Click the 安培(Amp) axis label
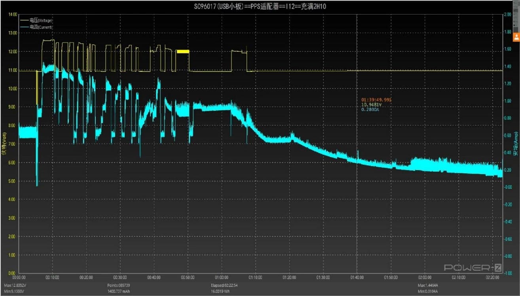The height and width of the screenshot is (296, 520). pyautogui.click(x=516, y=144)
